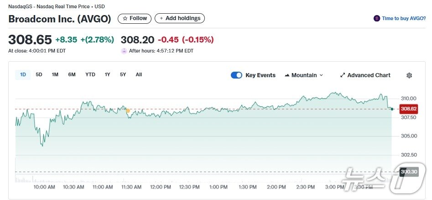Click the Mountain chart type icon
This screenshot has width=432, height=200.
(x=287, y=75)
